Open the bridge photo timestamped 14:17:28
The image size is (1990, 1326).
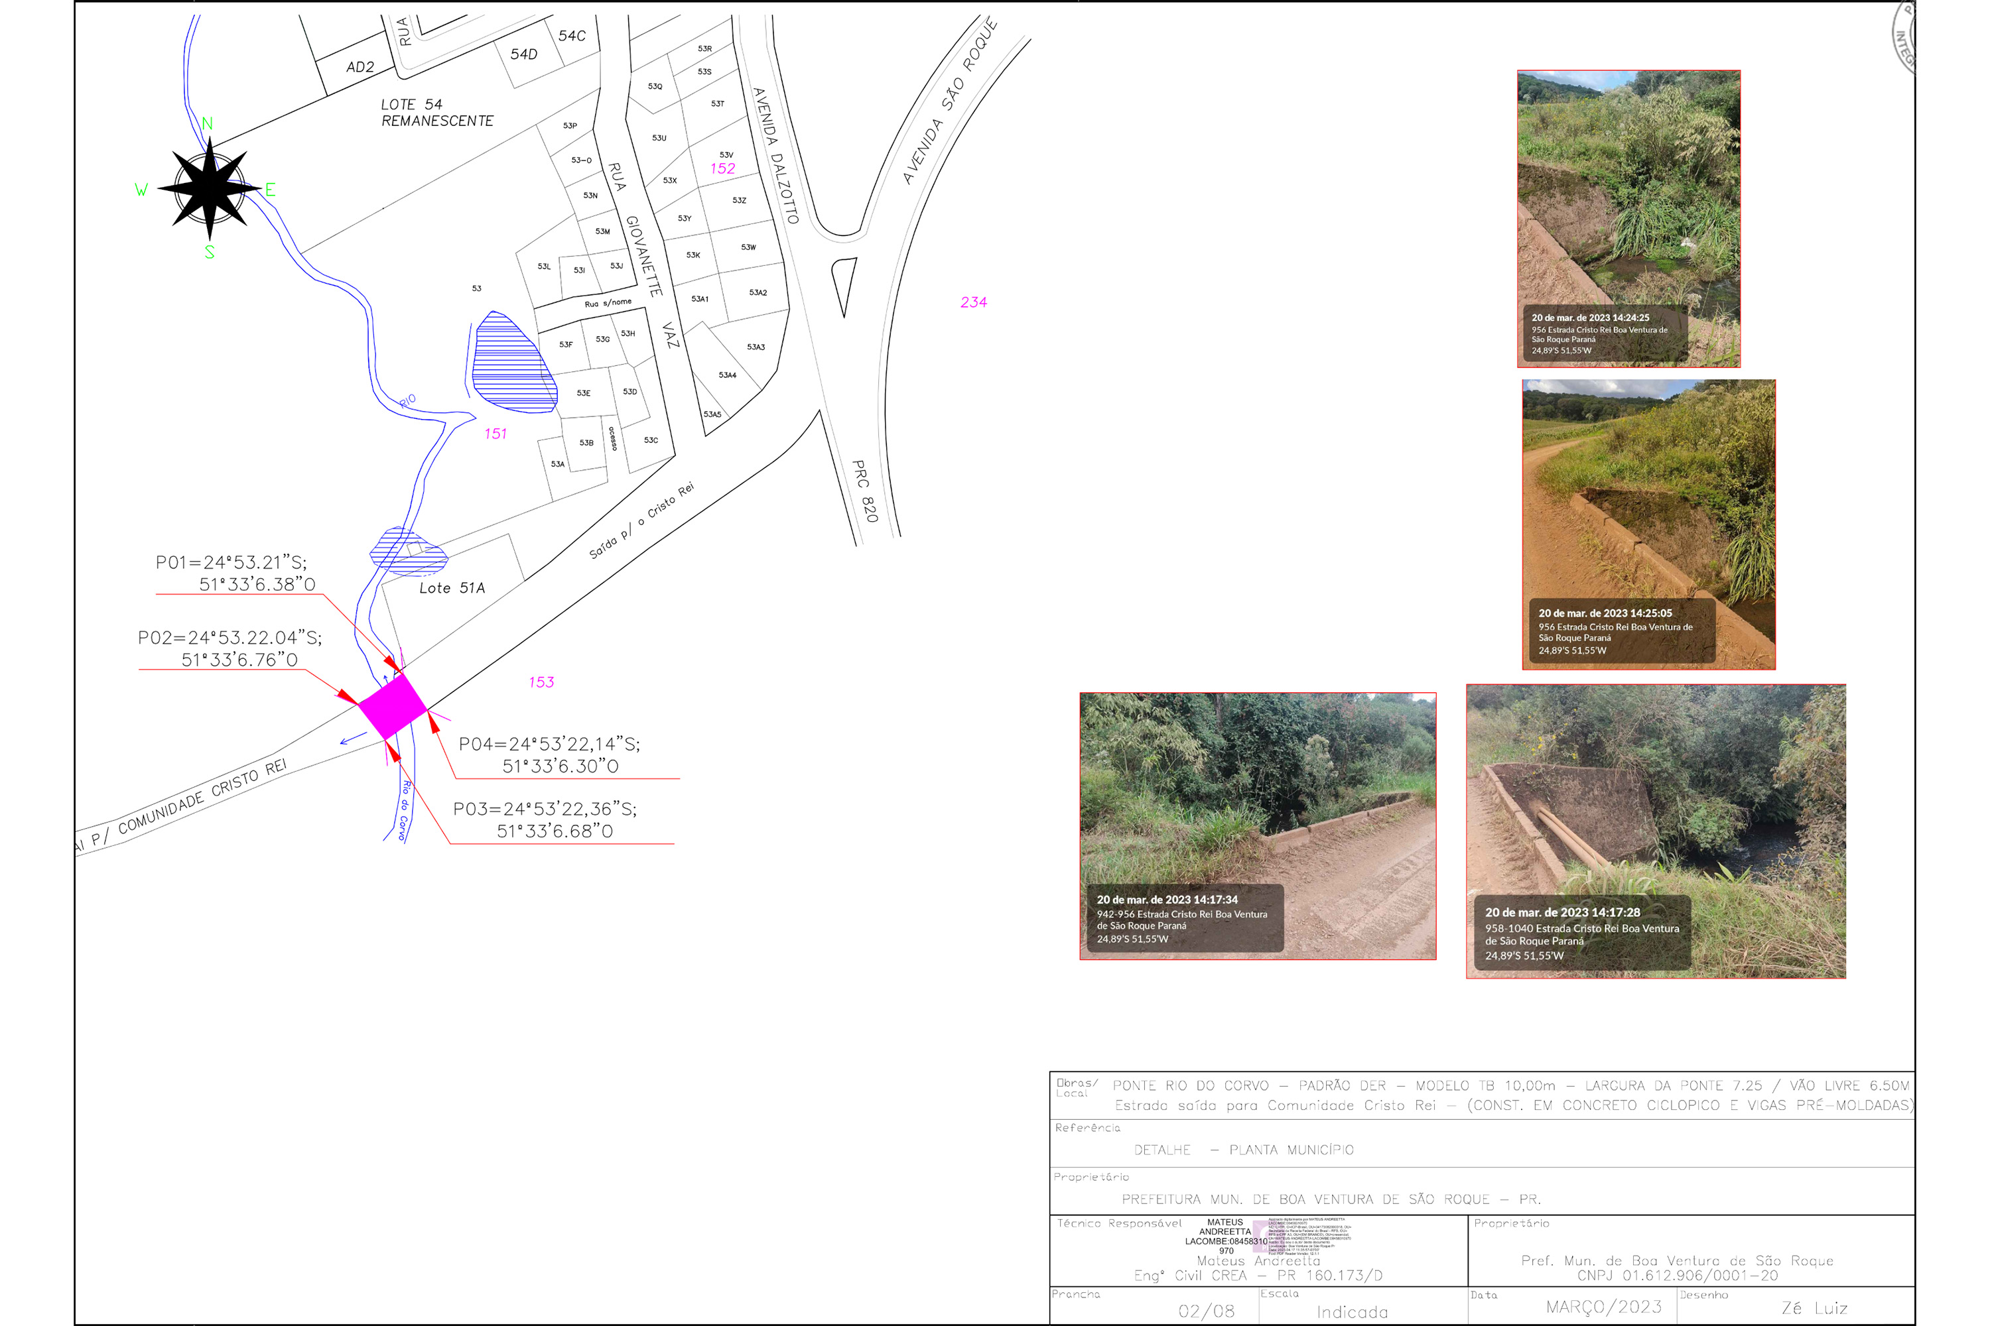tap(1655, 831)
